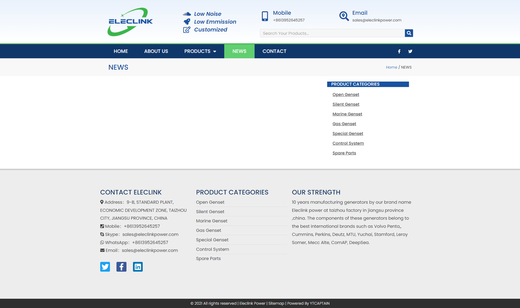Open the Control System sidebar category
Image resolution: width=520 pixels, height=308 pixels.
pyautogui.click(x=348, y=143)
